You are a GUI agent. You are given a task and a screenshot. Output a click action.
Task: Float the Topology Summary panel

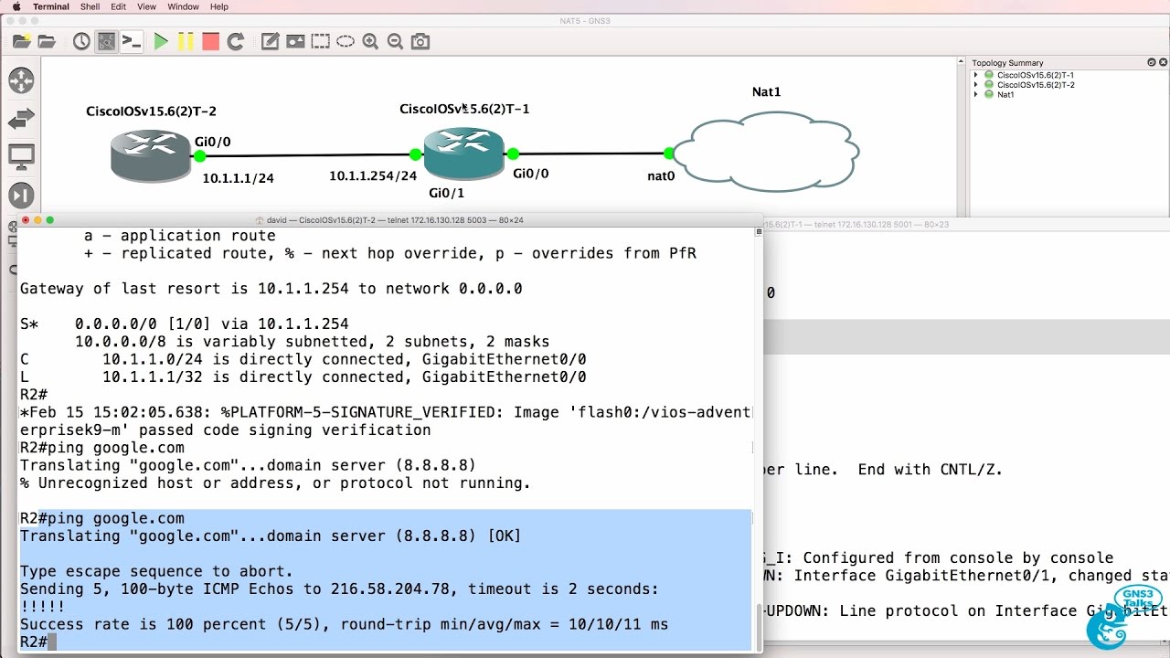point(1151,62)
